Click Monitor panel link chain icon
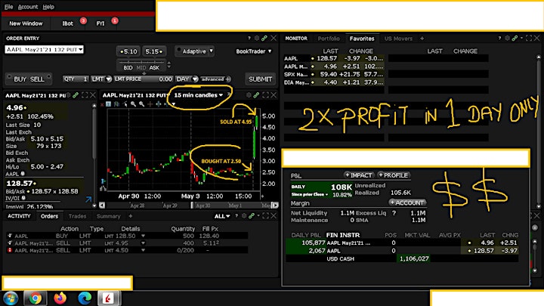The height and width of the screenshot is (306, 544). 515,39
